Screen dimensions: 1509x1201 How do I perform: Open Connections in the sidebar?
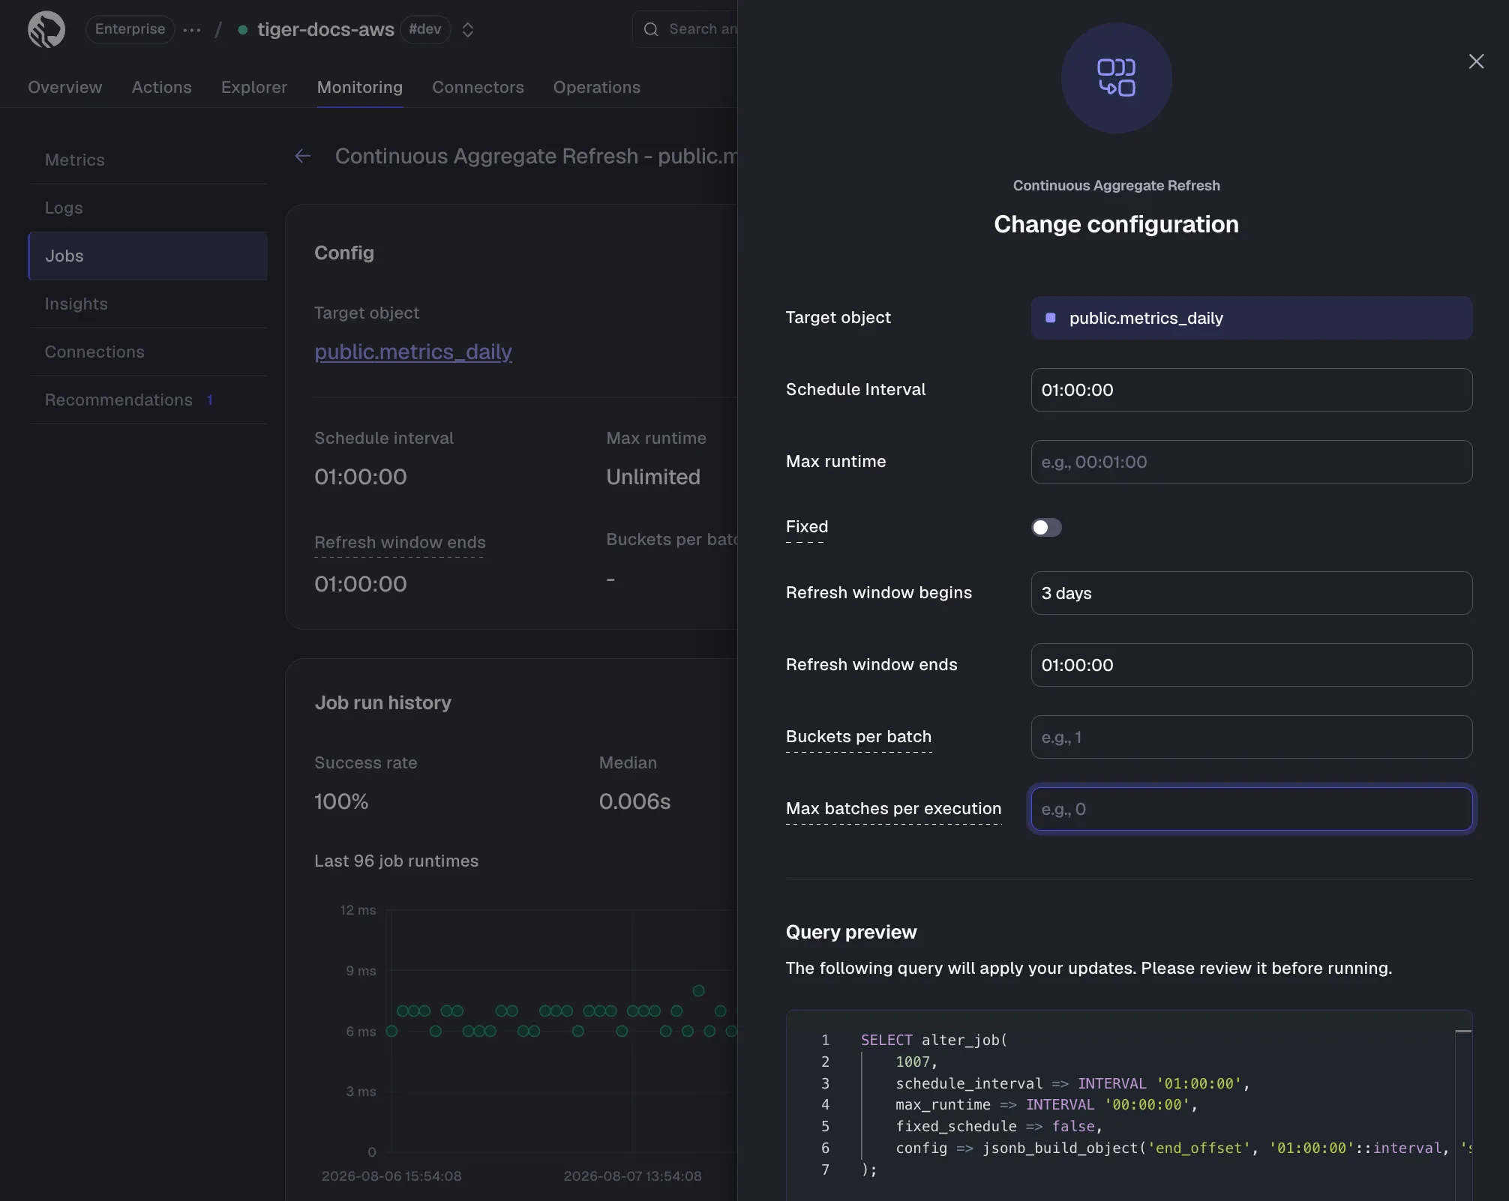click(x=148, y=352)
